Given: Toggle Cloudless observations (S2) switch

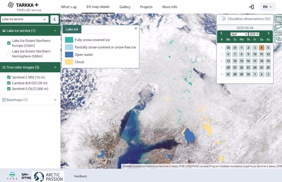Looking at the screenshot, I should pos(223,19).
